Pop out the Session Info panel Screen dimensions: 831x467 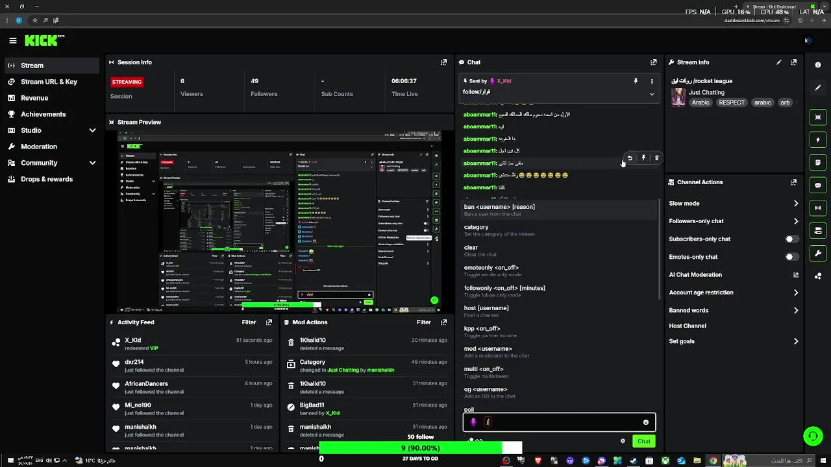pos(443,62)
